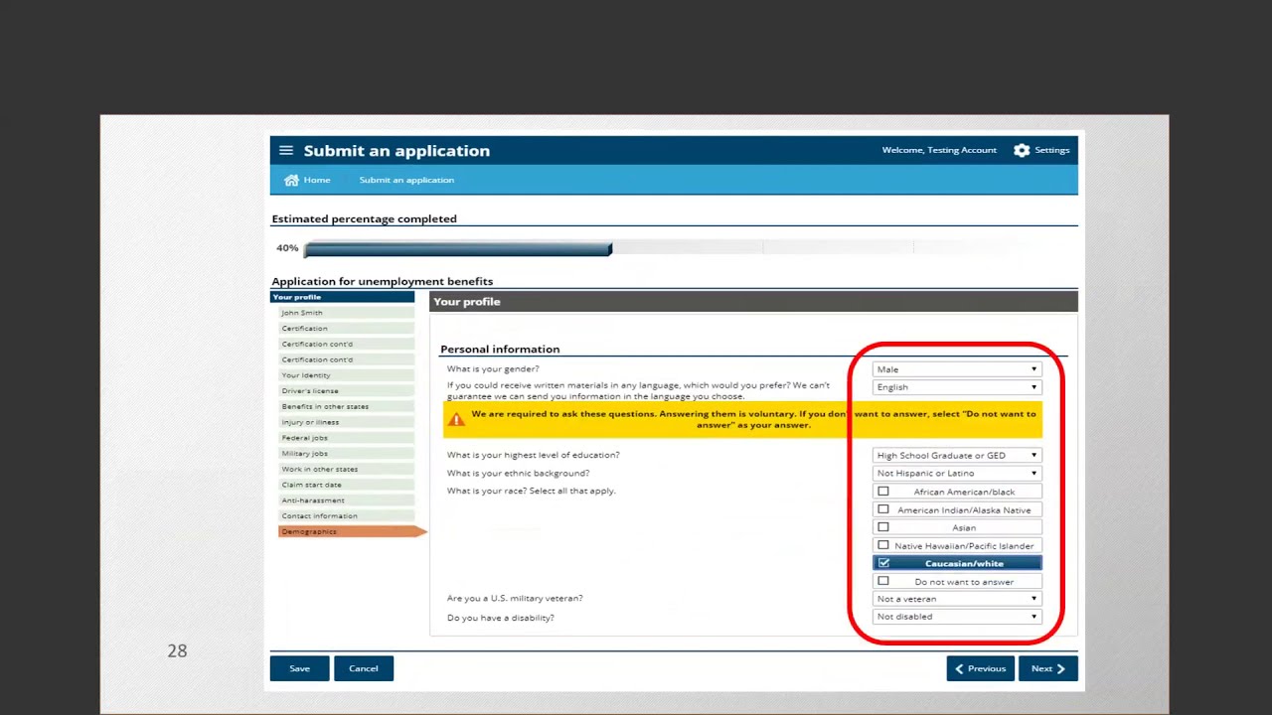
Task: Open the ethnic background dropdown
Action: point(957,474)
